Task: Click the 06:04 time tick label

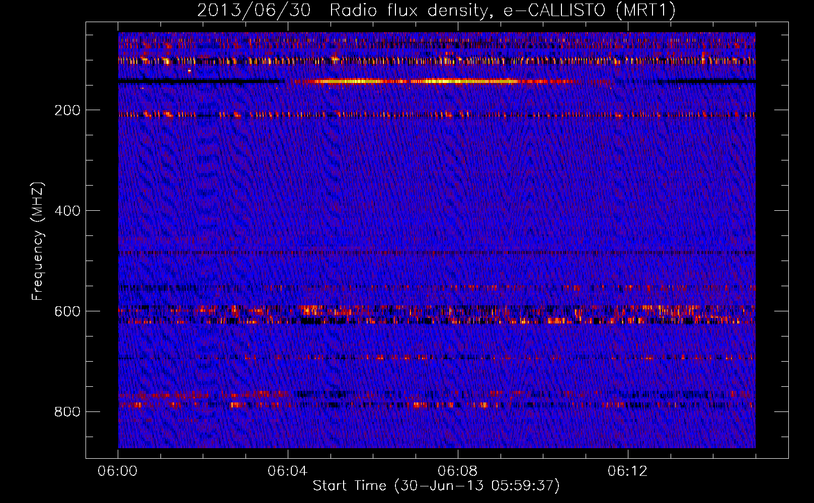Action: click(x=288, y=471)
